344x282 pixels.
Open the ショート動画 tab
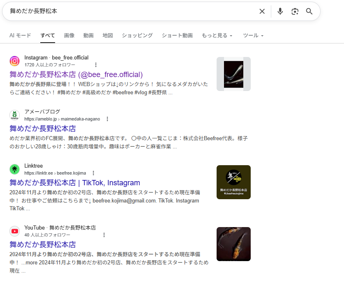coord(177,35)
